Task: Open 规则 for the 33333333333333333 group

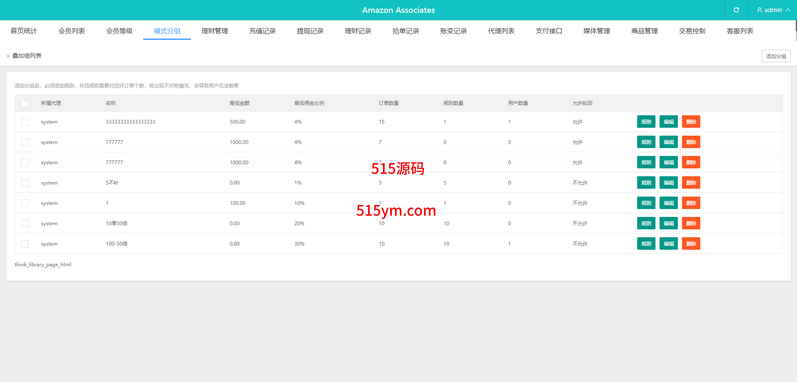Action: (x=646, y=122)
